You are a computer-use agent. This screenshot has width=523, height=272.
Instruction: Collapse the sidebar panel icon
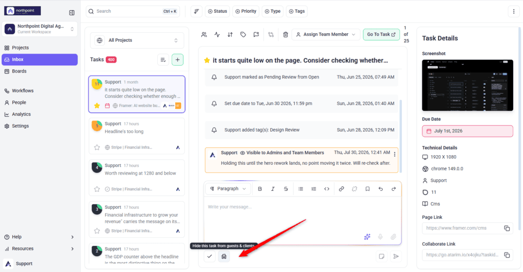[x=72, y=13]
